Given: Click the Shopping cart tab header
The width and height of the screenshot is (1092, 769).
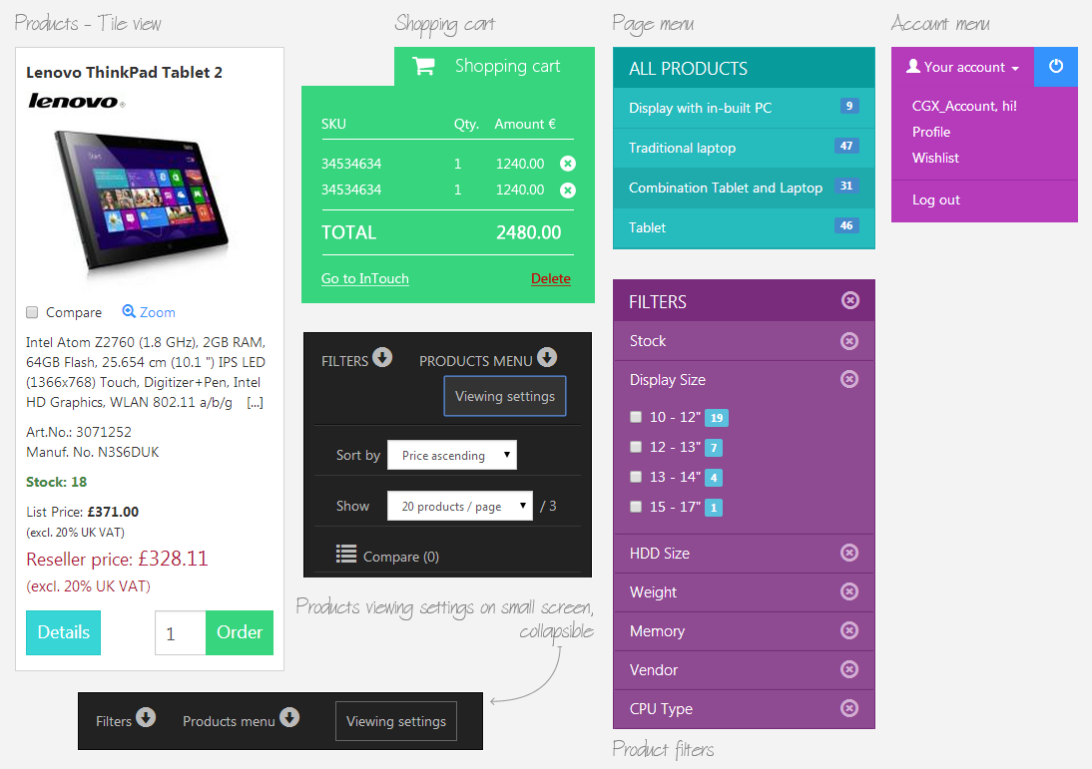Looking at the screenshot, I should (x=494, y=66).
